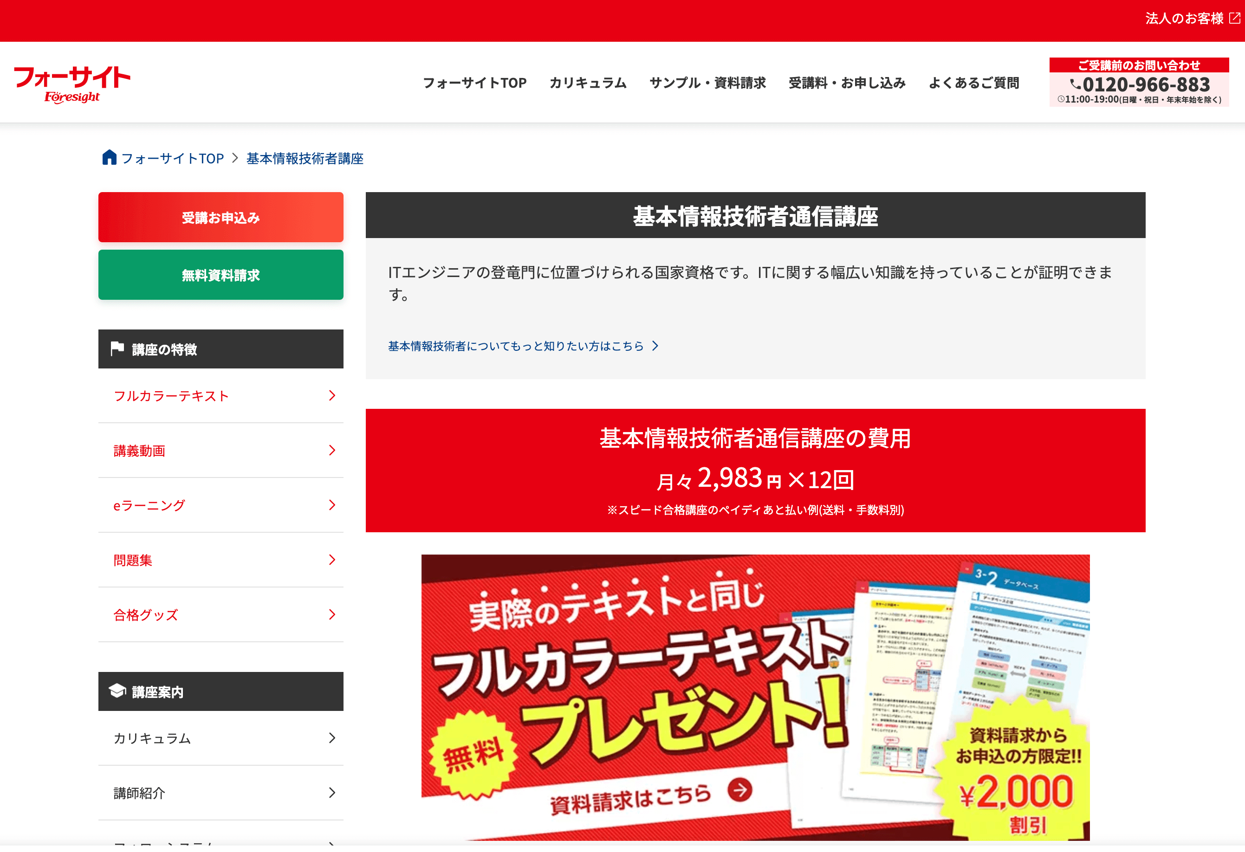Open the eラーニング sidebar link
The image size is (1245, 852).
tap(220, 505)
